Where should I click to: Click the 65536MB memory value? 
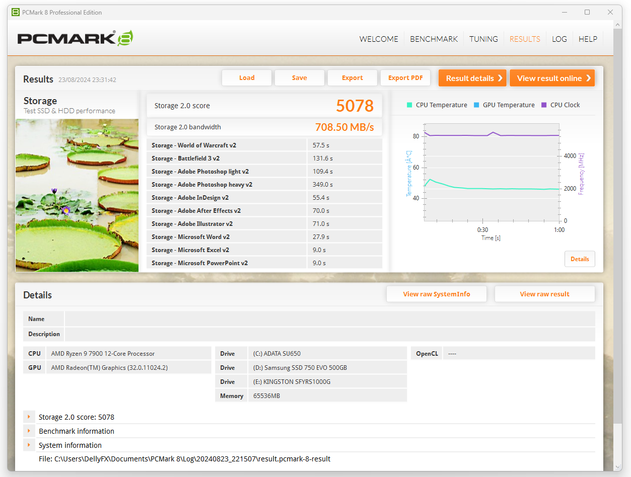pyautogui.click(x=327, y=396)
